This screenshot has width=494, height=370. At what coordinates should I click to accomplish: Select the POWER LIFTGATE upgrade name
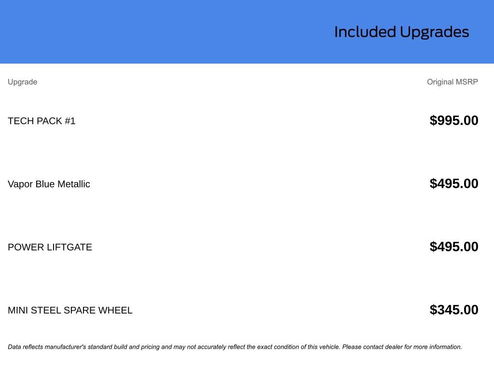(x=50, y=247)
